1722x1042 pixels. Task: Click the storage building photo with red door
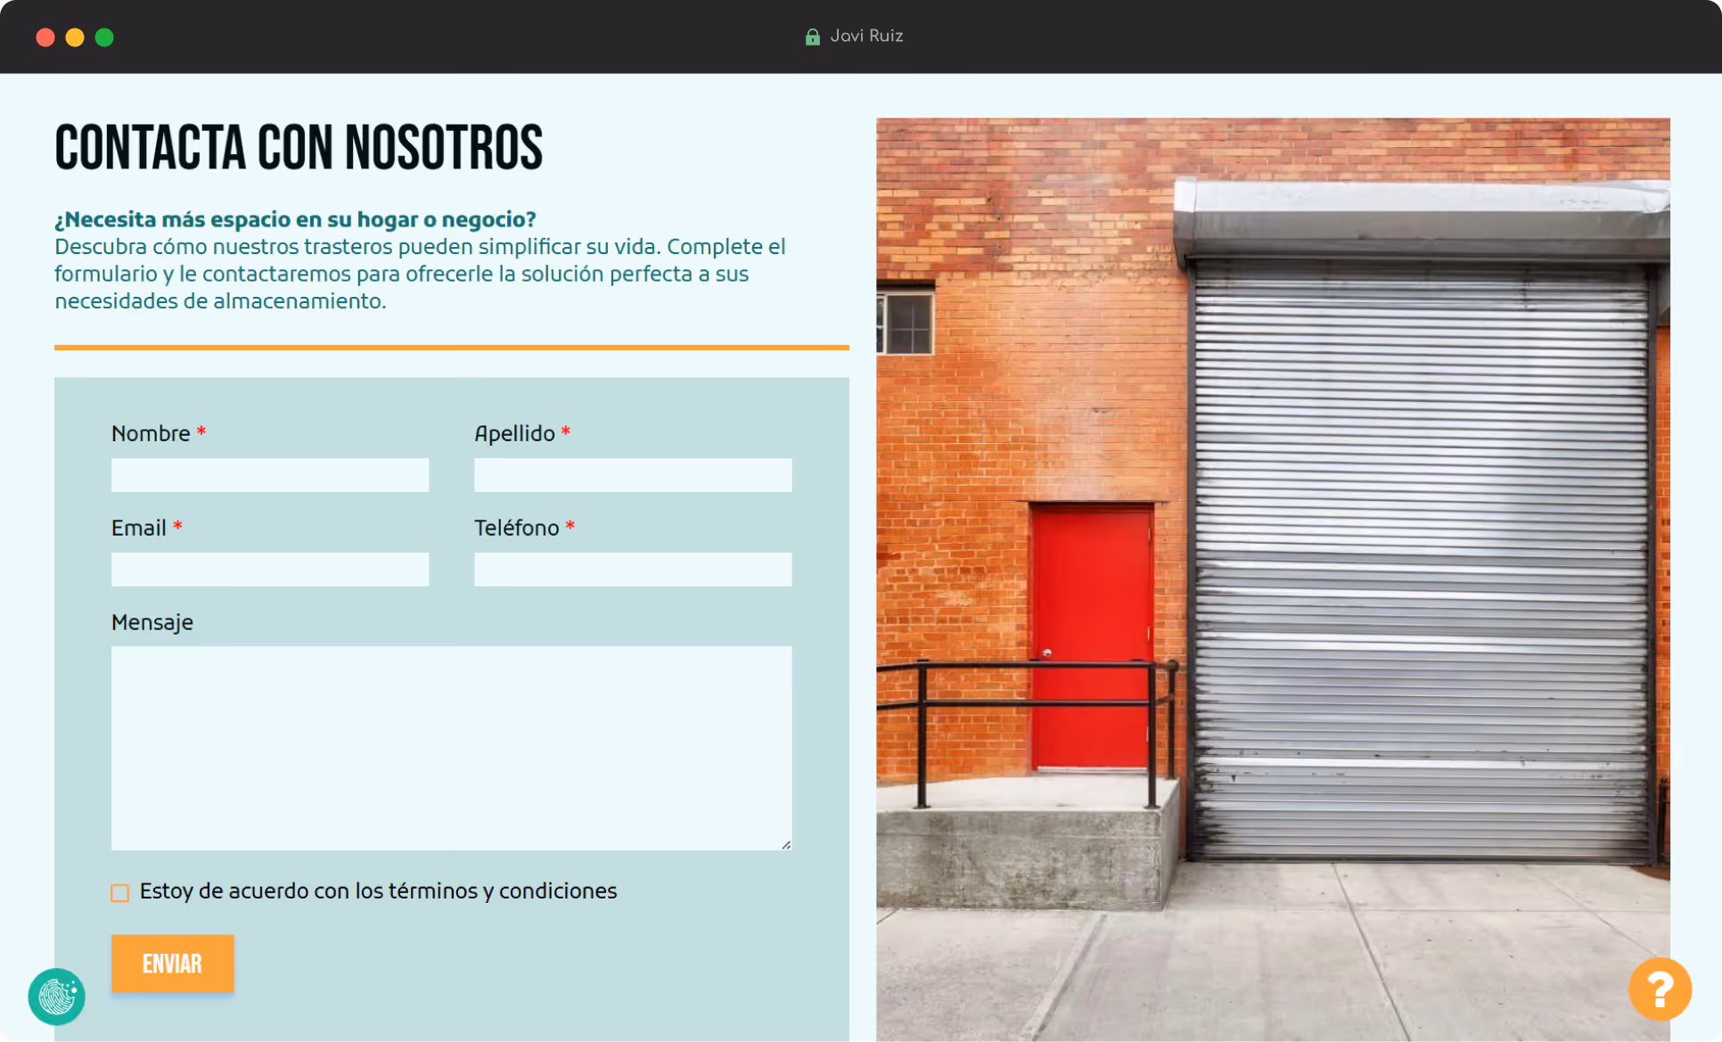pyautogui.click(x=1273, y=579)
